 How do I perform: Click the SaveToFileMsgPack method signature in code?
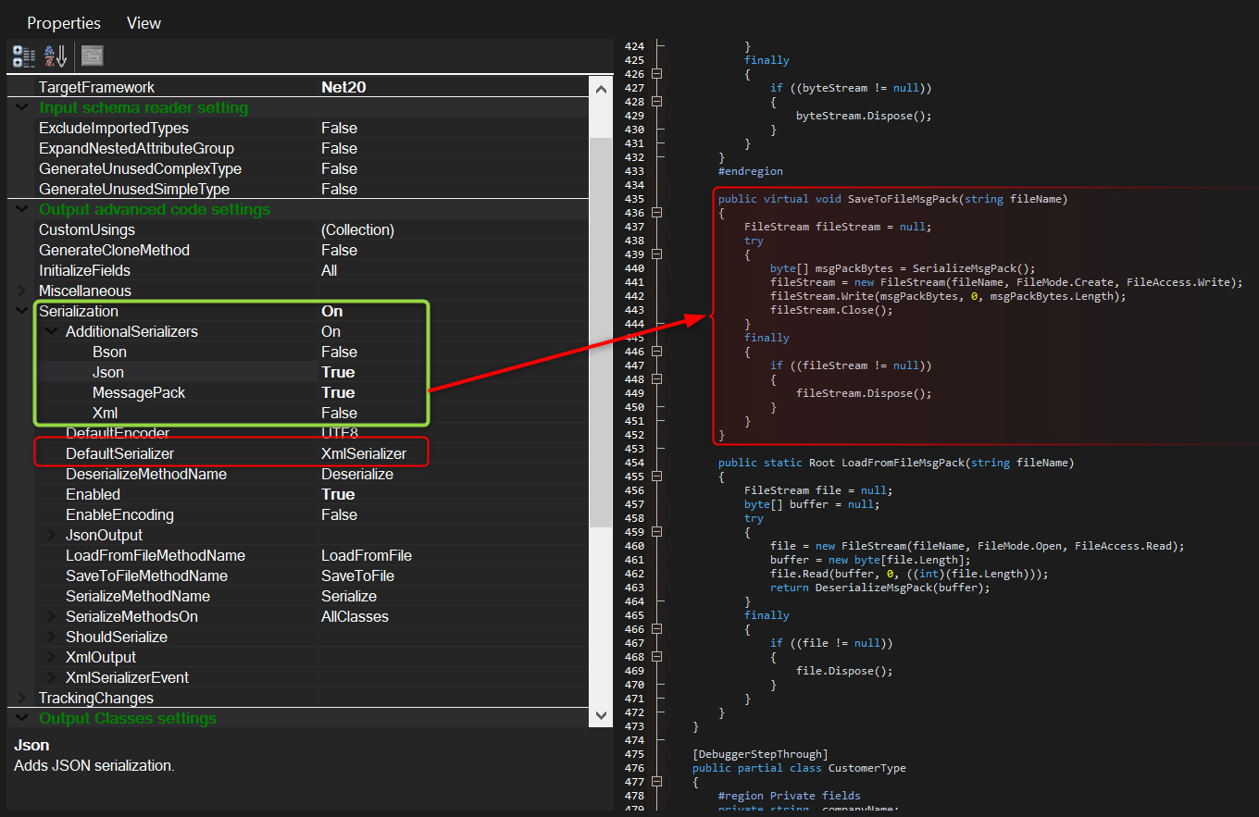(892, 199)
